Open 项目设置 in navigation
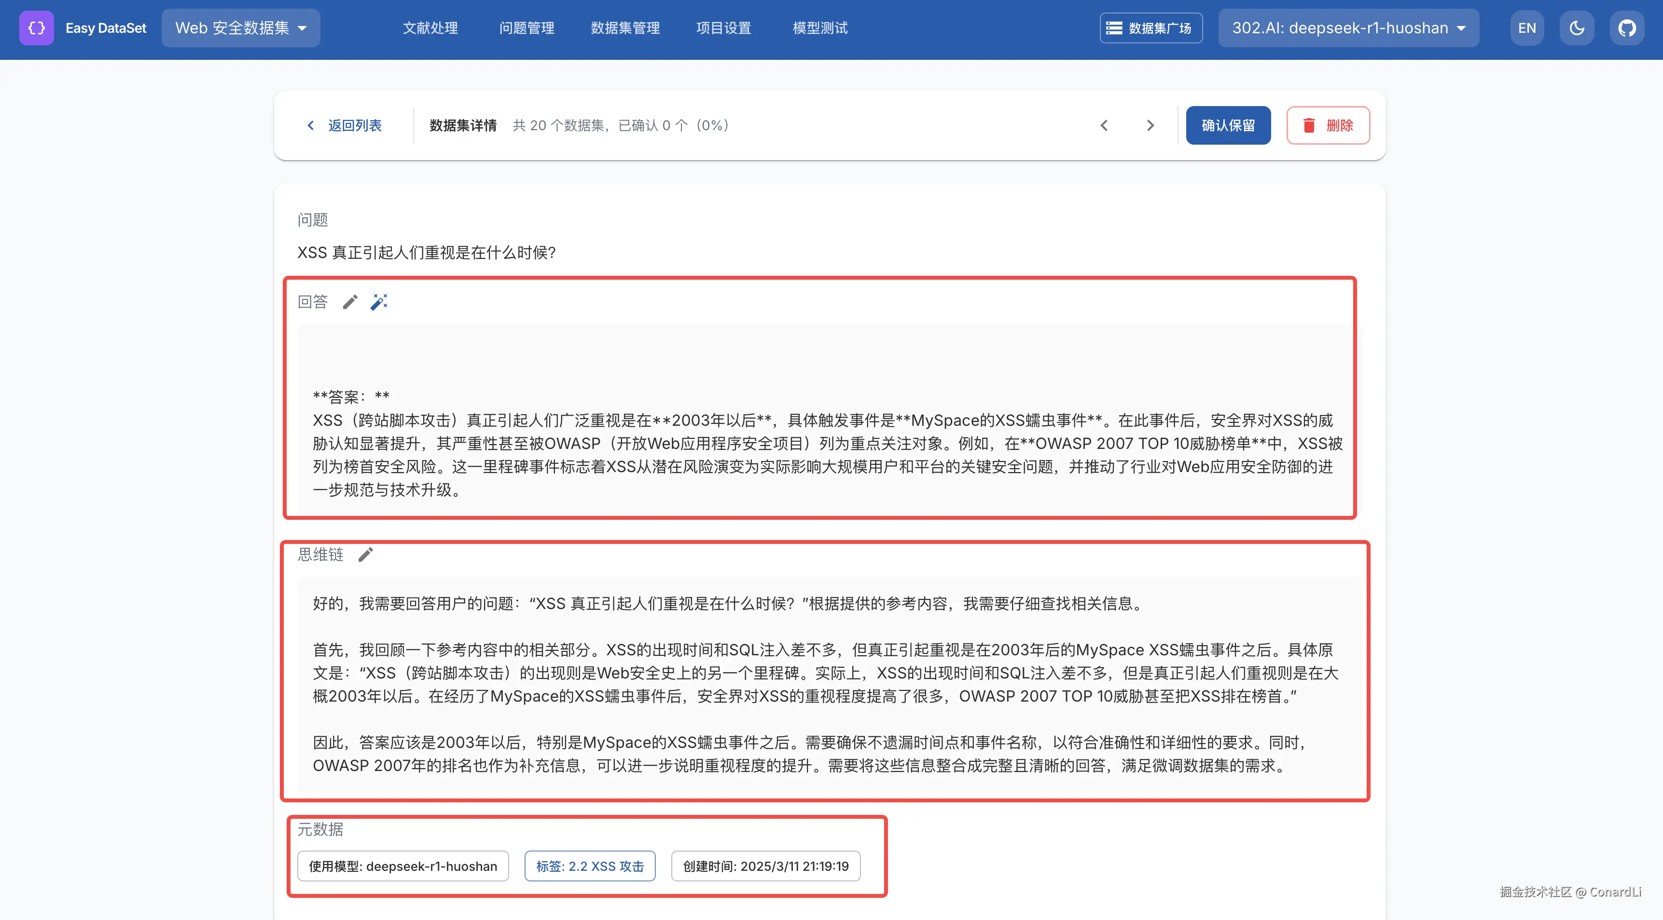 [724, 28]
